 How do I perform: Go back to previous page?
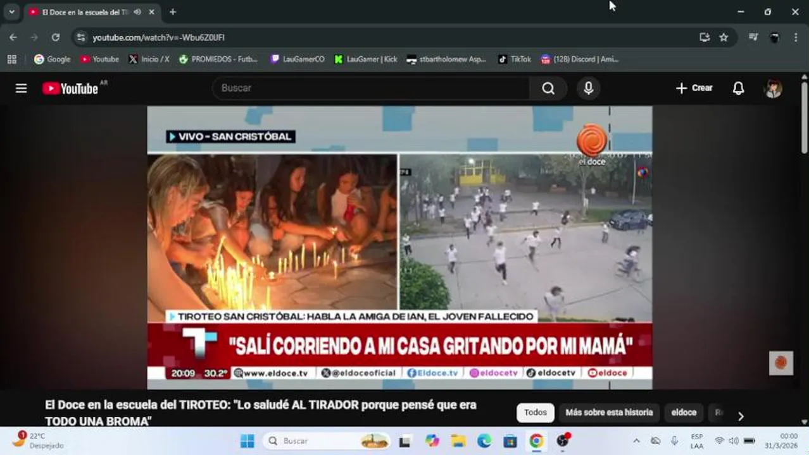(13, 37)
